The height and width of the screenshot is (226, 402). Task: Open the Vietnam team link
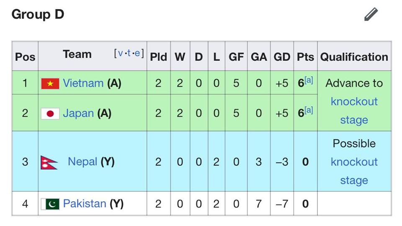click(83, 83)
